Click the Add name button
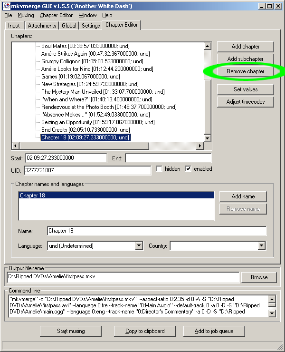Image resolution: width=285 pixels, height=352 pixels. (x=243, y=196)
